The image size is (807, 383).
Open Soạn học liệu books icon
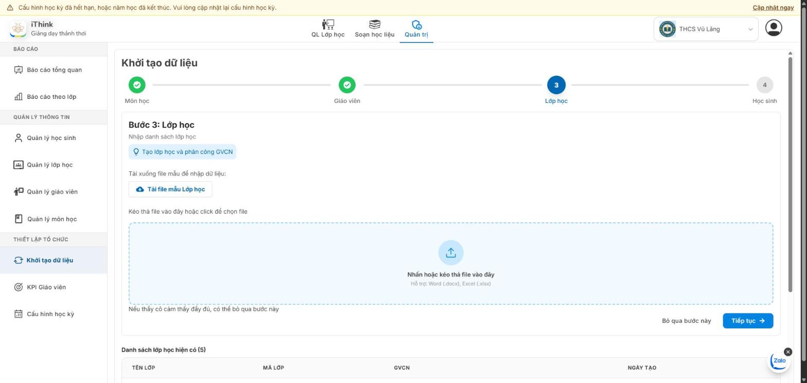375,24
